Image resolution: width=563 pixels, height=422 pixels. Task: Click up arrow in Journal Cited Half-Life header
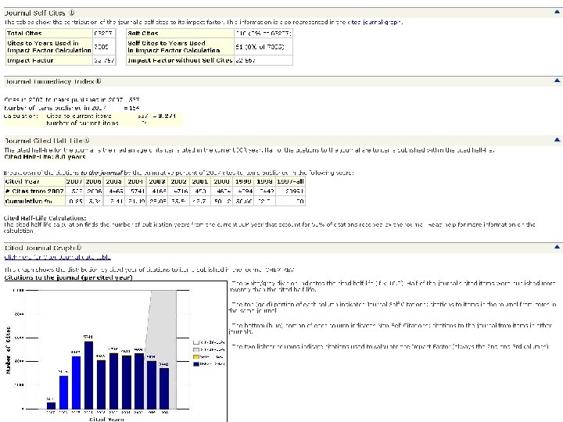coord(557,140)
